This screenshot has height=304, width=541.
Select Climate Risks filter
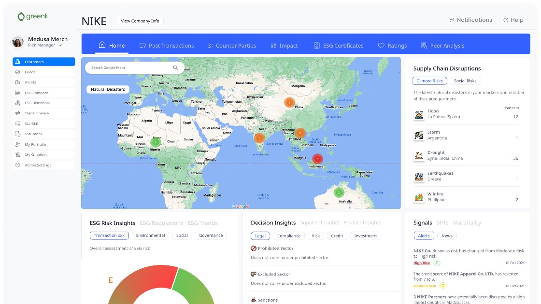point(429,81)
